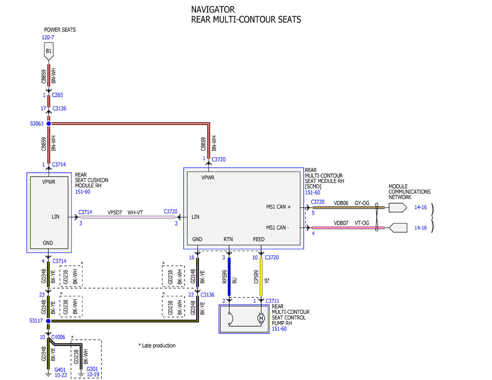This screenshot has width=492, height=380.
Task: Click the C3136 label at pin 17
Action: point(59,109)
